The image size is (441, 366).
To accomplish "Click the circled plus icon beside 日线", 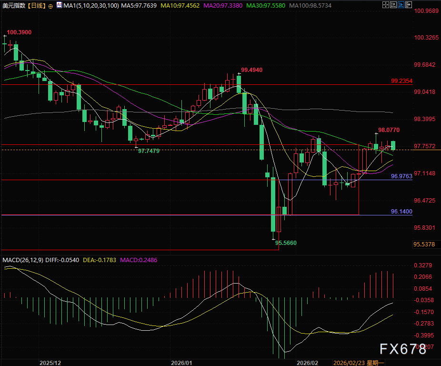I will click(50, 6).
